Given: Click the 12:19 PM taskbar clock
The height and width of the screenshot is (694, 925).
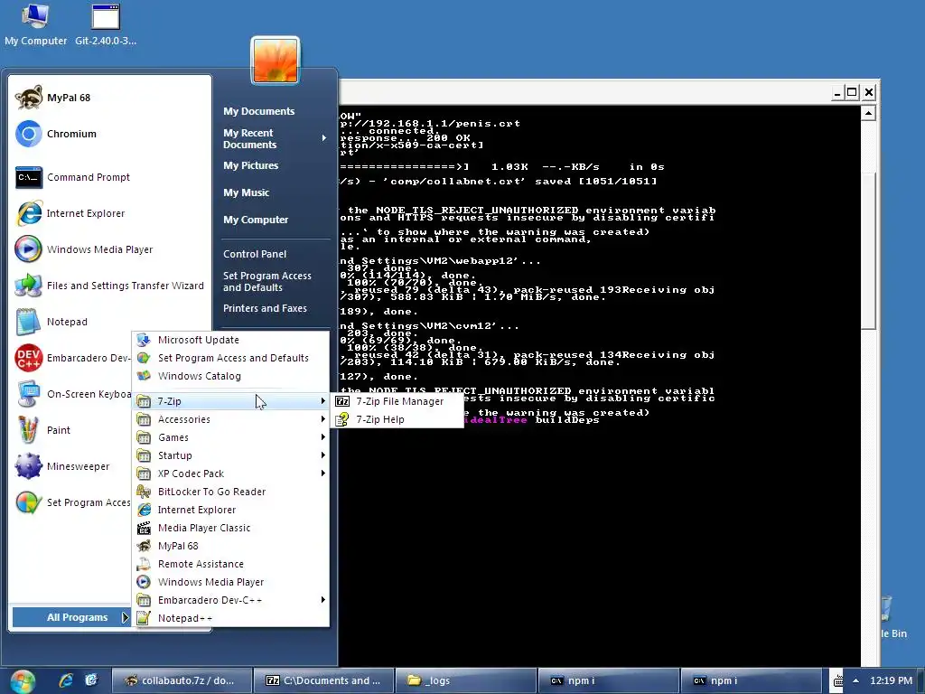Looking at the screenshot, I should pyautogui.click(x=891, y=680).
